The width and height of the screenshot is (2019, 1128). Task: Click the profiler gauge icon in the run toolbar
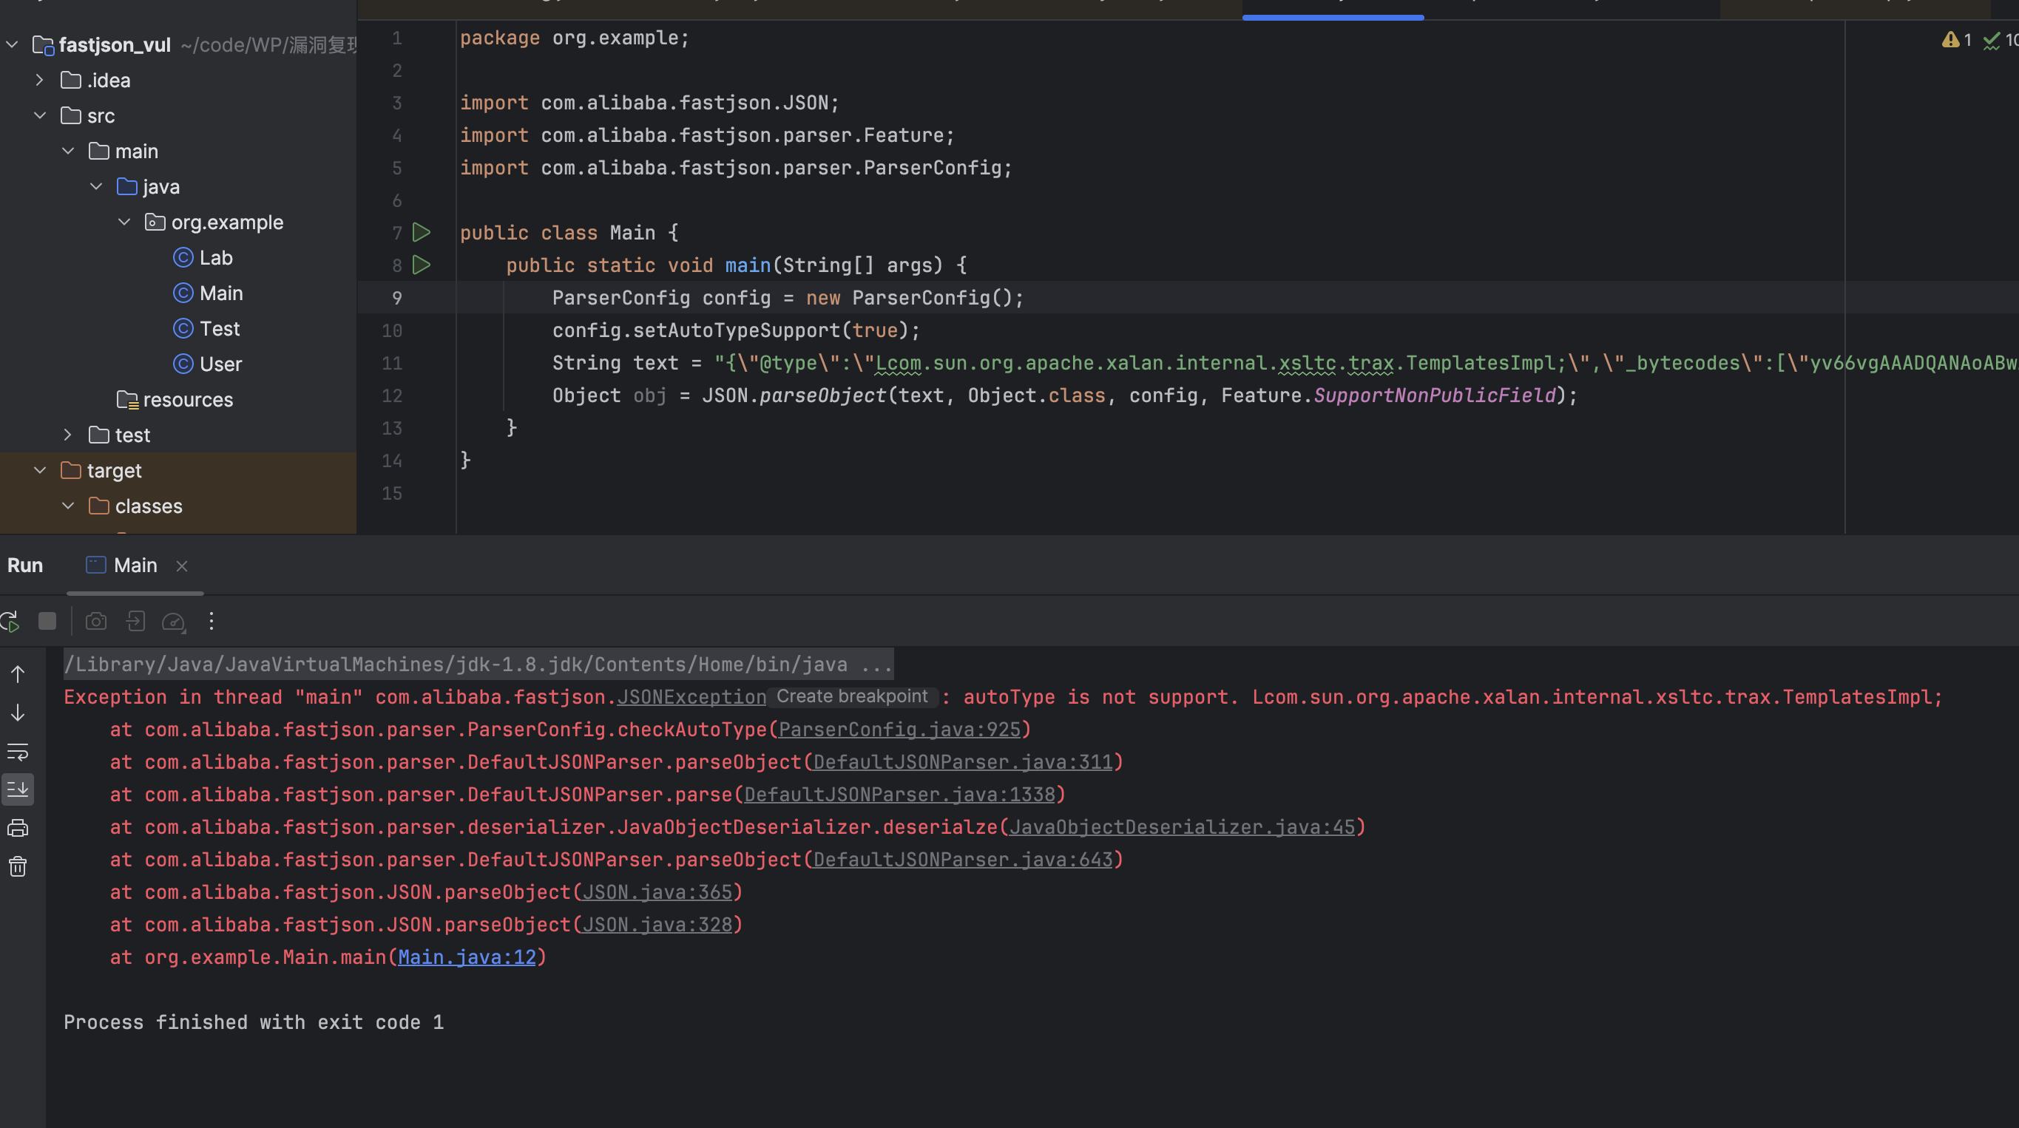[172, 622]
